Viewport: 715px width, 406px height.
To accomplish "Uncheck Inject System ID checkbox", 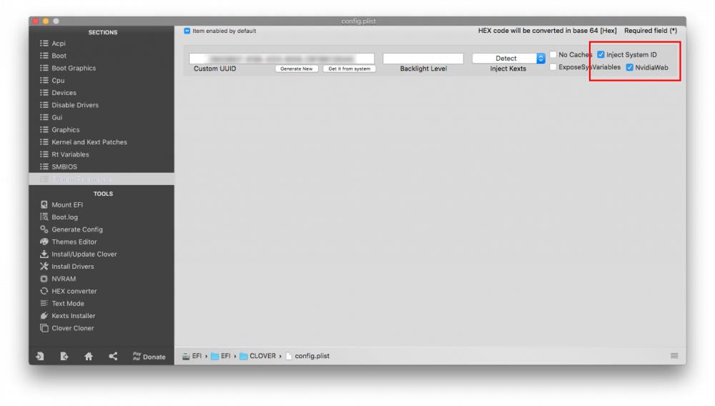I will point(601,54).
